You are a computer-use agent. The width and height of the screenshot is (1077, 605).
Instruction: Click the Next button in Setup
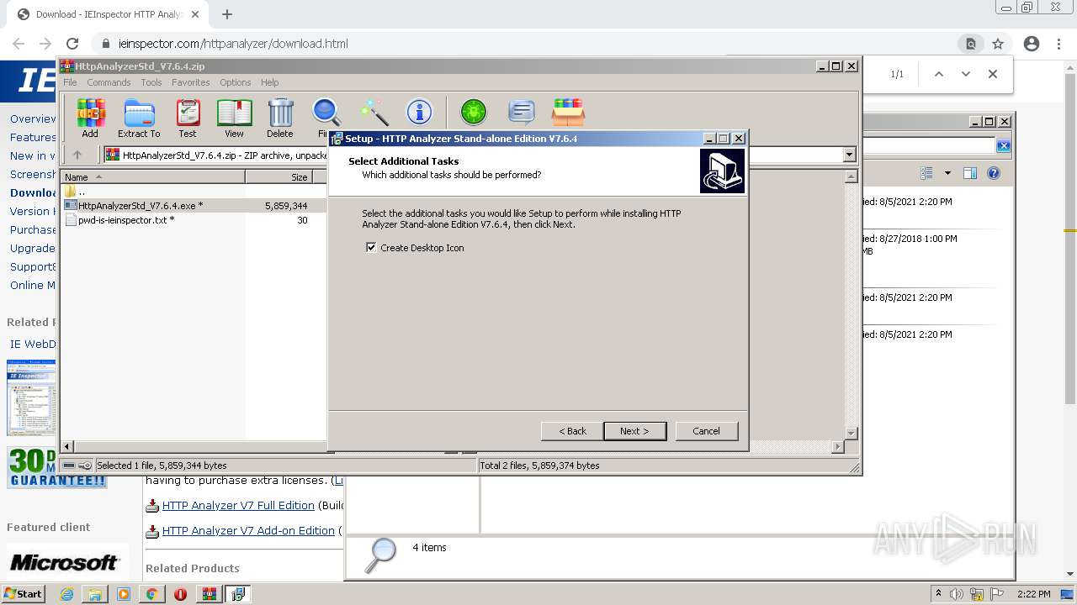tap(634, 431)
